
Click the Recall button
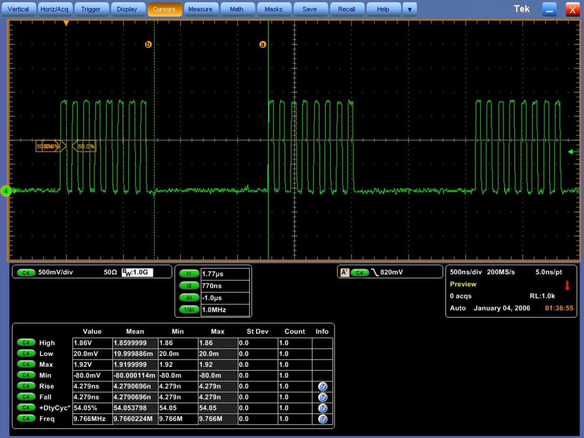[346, 9]
